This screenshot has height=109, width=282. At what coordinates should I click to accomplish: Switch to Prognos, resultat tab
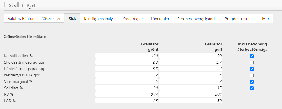click(x=239, y=19)
